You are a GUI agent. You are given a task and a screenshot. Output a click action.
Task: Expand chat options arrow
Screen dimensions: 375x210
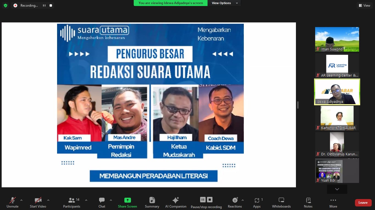[x=111, y=200]
